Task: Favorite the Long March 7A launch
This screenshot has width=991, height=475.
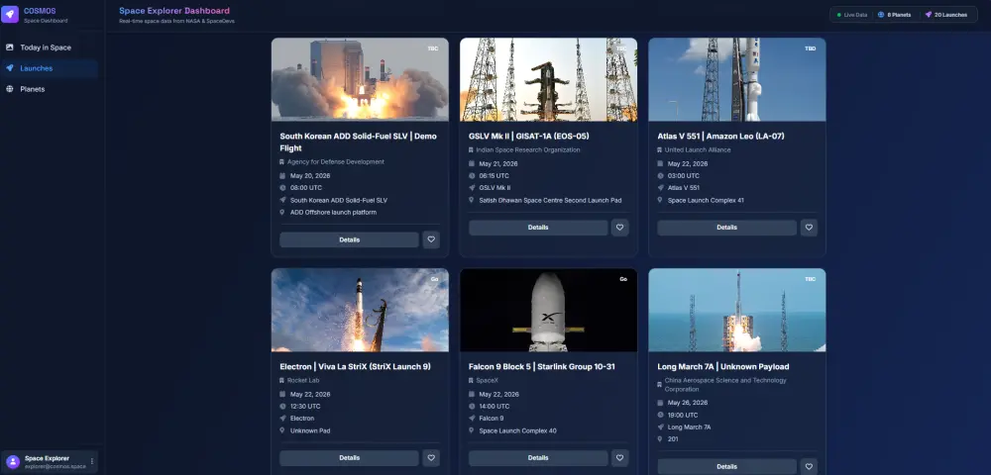Action: pyautogui.click(x=809, y=467)
